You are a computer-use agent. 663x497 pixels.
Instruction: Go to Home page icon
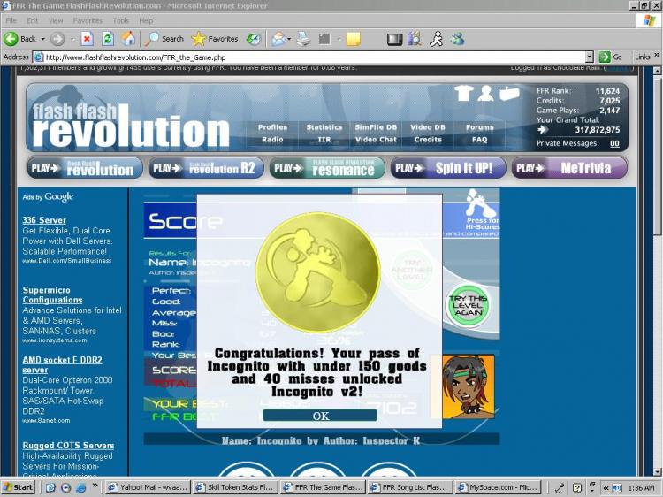(128, 39)
